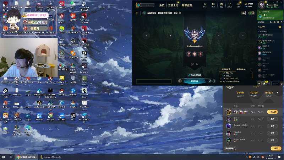Open the Windows Start menu
The image size is (284, 160).
[x=4, y=157]
